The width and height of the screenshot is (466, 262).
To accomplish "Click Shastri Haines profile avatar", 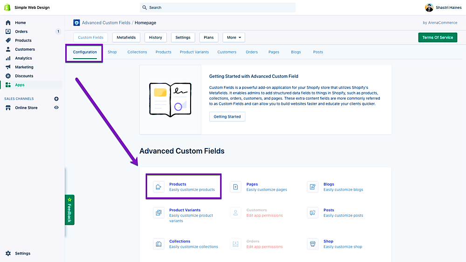I will tap(429, 7).
